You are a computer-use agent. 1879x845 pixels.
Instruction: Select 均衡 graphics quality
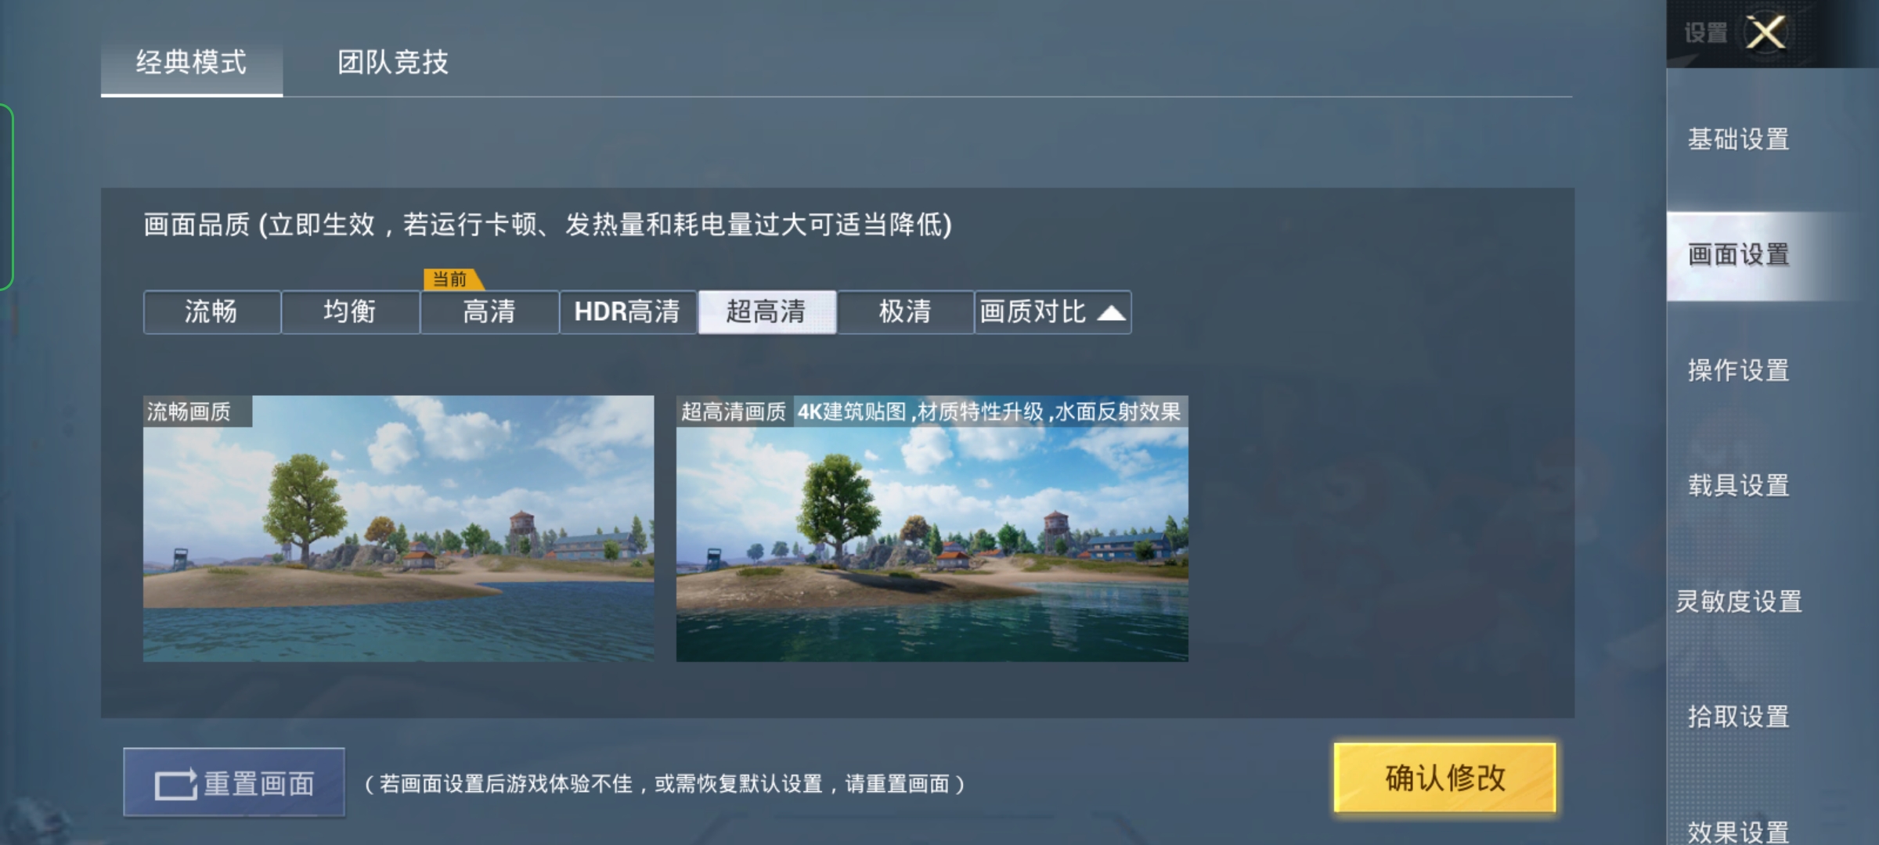click(351, 312)
